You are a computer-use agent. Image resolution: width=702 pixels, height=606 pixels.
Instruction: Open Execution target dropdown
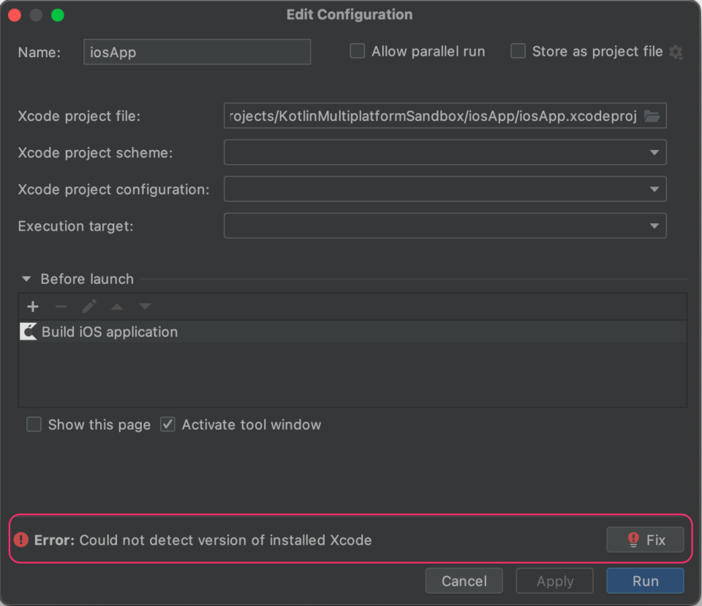click(x=445, y=226)
